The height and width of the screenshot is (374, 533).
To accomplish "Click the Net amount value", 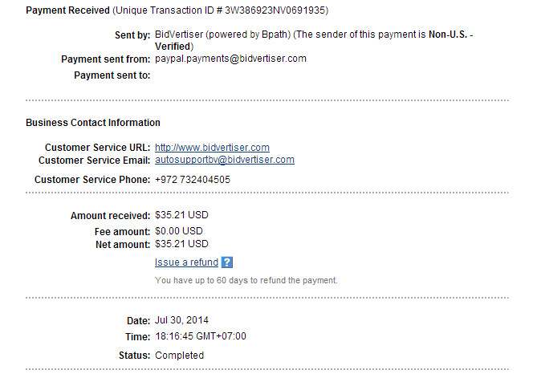I will point(181,243).
